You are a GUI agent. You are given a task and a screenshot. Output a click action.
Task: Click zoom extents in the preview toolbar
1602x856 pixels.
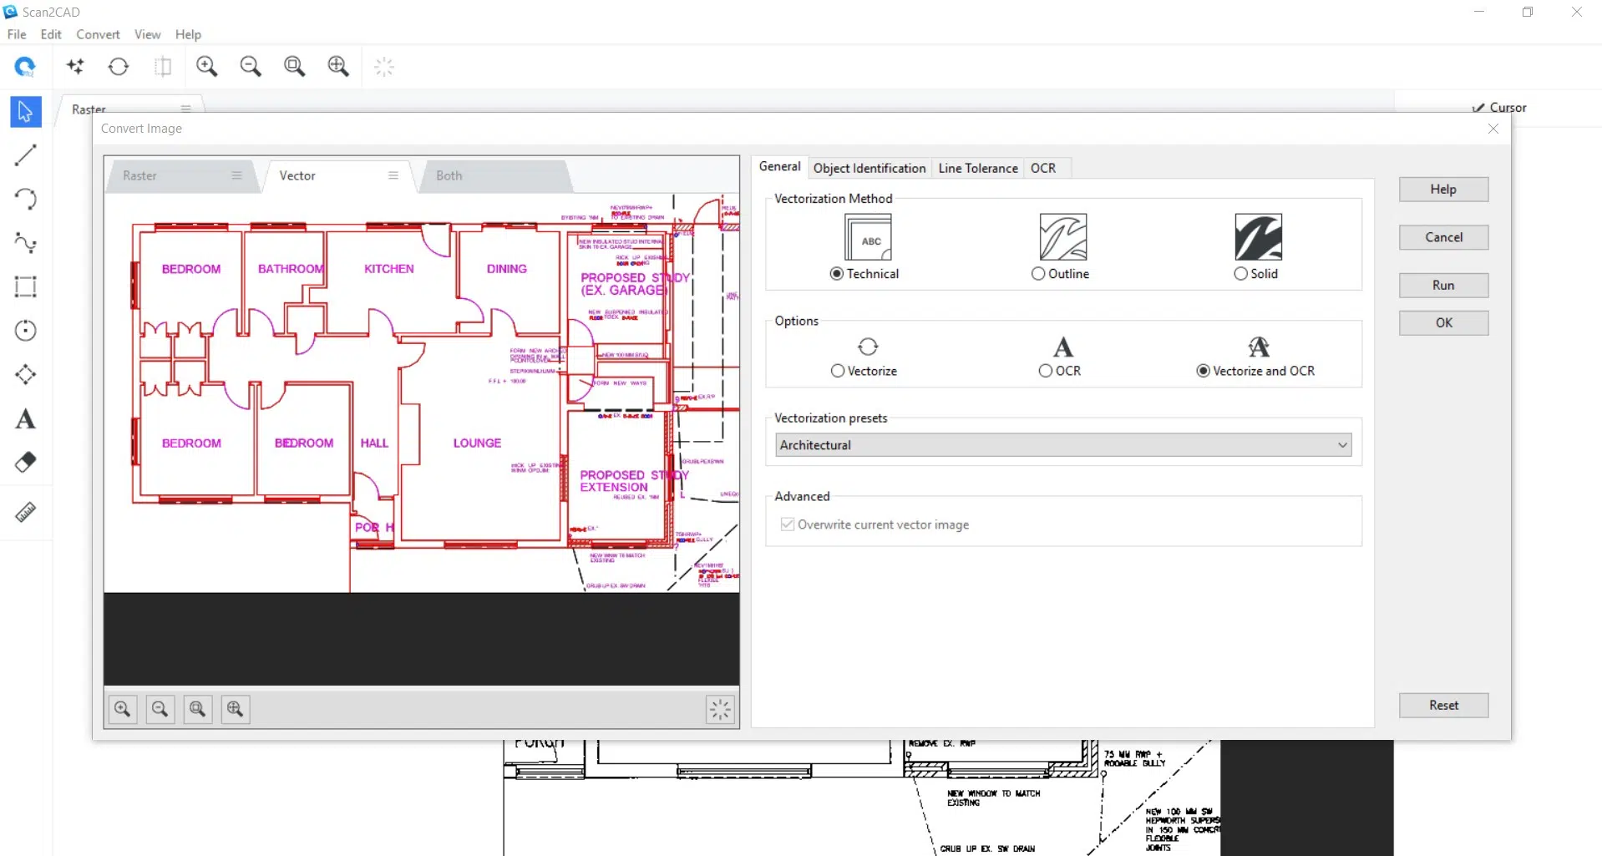pyautogui.click(x=197, y=709)
